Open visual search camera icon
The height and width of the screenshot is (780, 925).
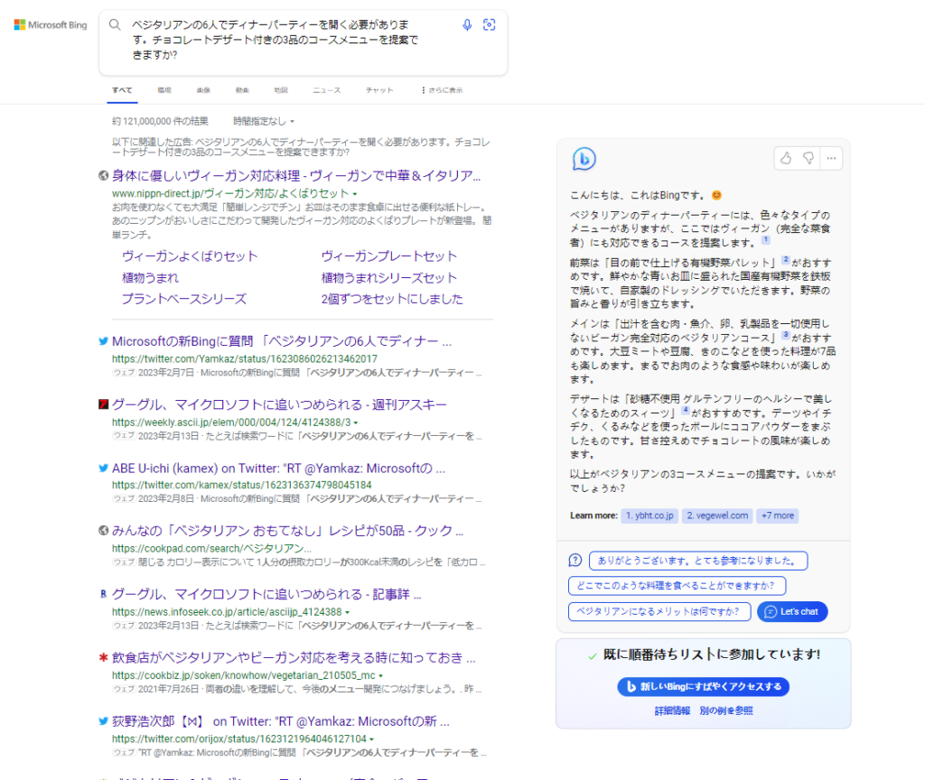489,24
